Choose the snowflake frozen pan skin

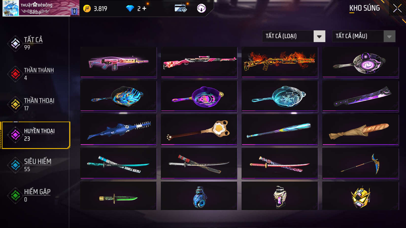(x=280, y=96)
